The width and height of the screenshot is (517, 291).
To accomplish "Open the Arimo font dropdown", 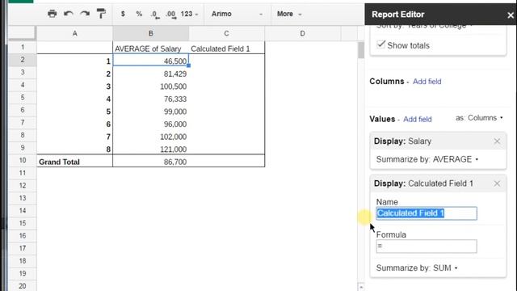I will pyautogui.click(x=237, y=14).
